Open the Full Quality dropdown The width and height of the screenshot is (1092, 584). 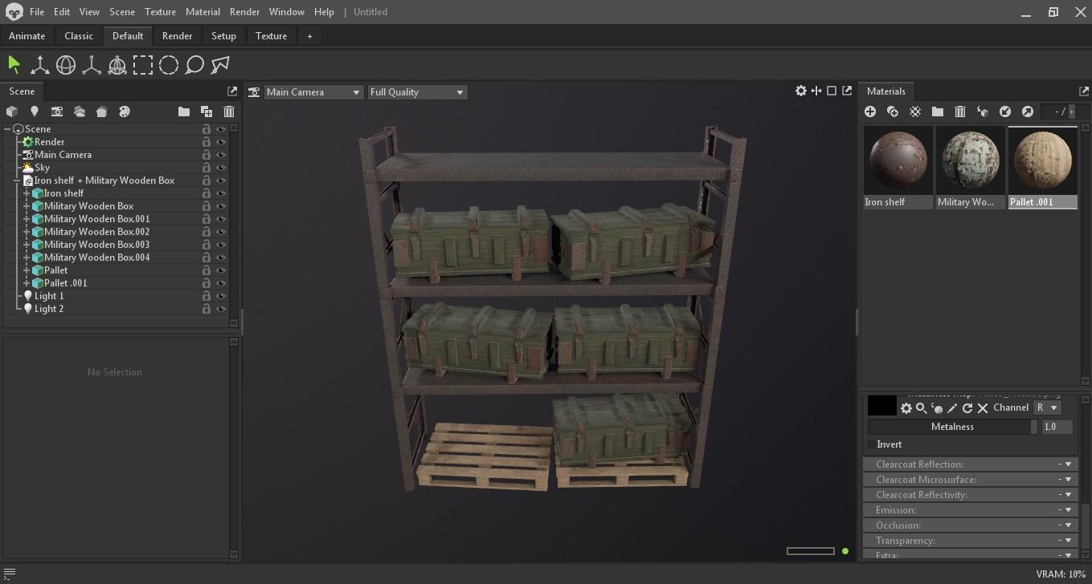(417, 92)
